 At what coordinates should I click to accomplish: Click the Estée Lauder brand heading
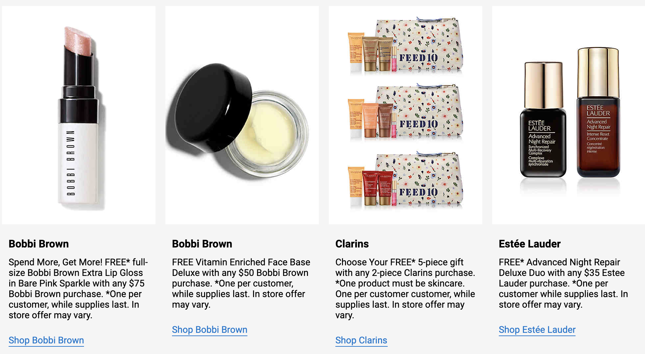pyautogui.click(x=530, y=244)
